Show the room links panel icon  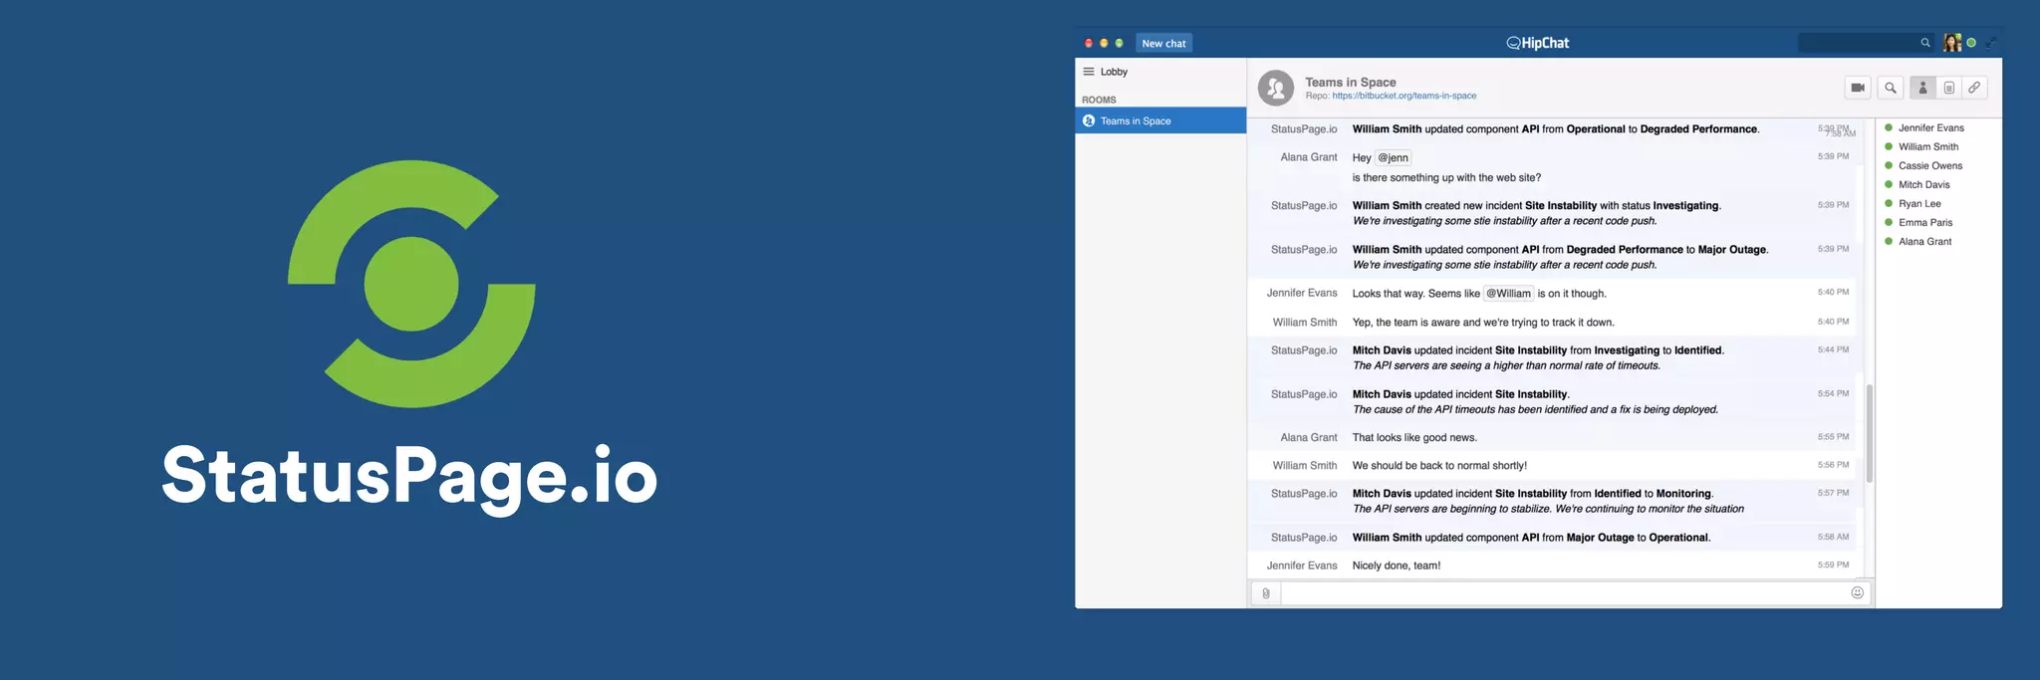pos(1974,88)
